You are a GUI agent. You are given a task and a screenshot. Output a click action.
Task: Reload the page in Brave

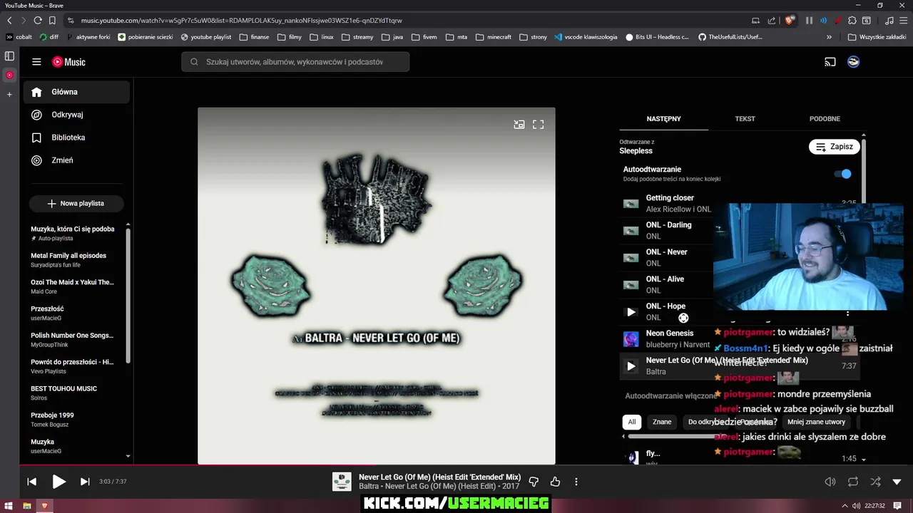[x=38, y=21]
